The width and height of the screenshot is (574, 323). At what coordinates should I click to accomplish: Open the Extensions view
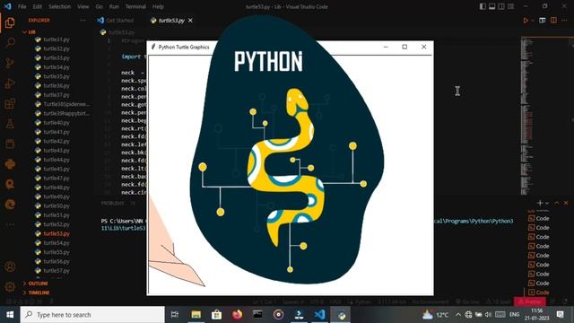pyautogui.click(x=10, y=104)
